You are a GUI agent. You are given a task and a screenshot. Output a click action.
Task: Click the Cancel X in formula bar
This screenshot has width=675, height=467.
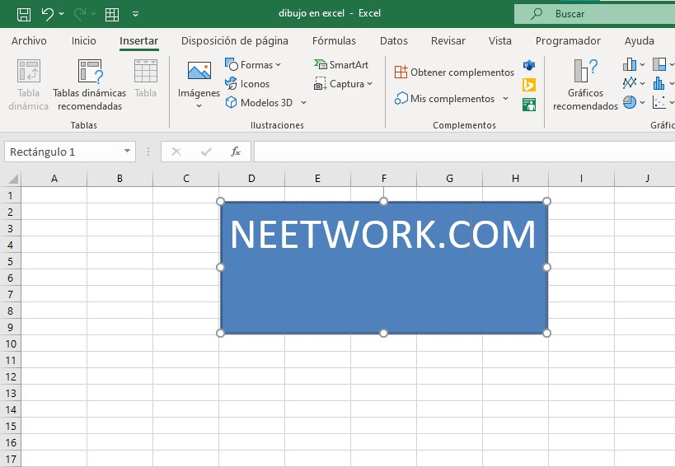click(x=176, y=152)
